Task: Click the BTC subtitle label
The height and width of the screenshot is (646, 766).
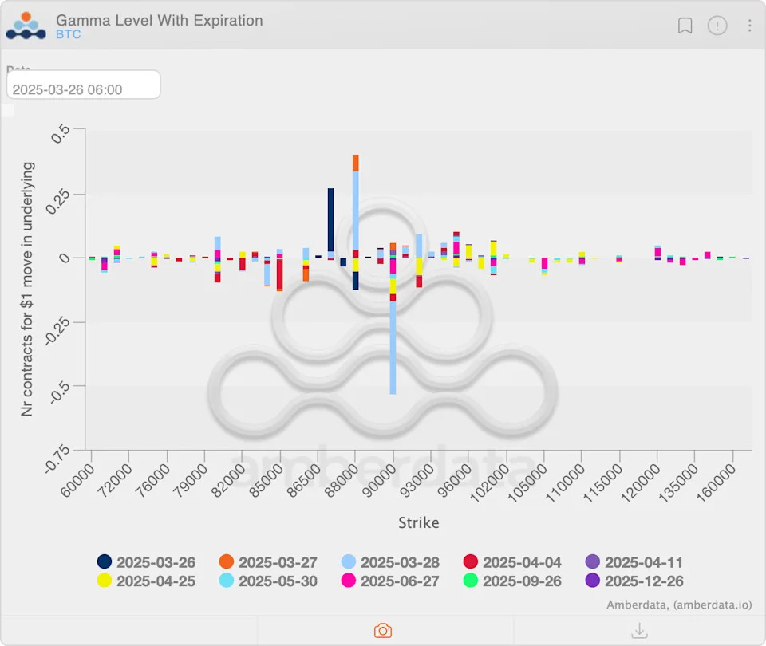Action: pyautogui.click(x=69, y=34)
